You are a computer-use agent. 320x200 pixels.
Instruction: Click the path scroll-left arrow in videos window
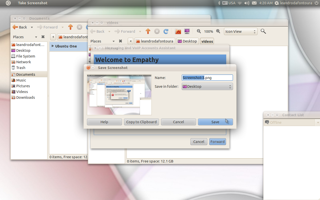[x=130, y=41]
